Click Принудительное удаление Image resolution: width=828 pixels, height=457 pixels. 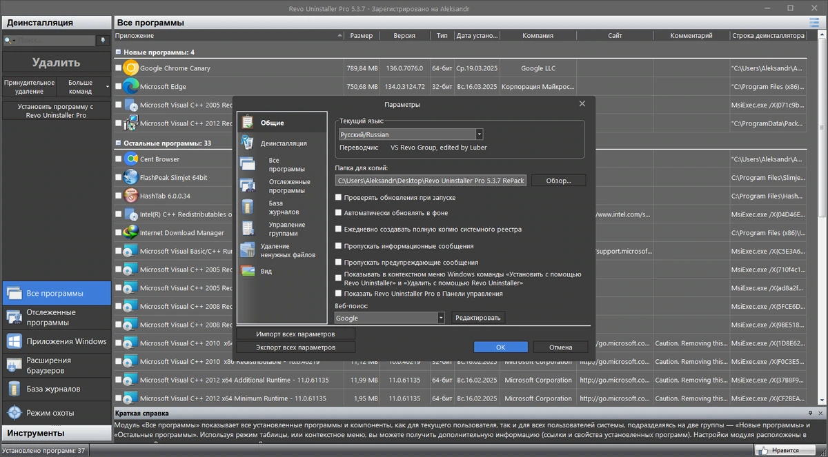click(x=30, y=87)
